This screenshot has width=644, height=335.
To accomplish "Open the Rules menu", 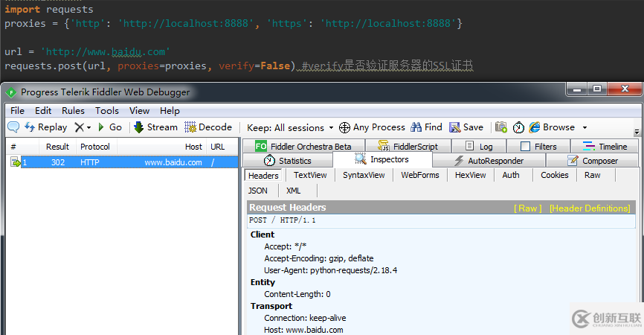I will pyautogui.click(x=73, y=110).
